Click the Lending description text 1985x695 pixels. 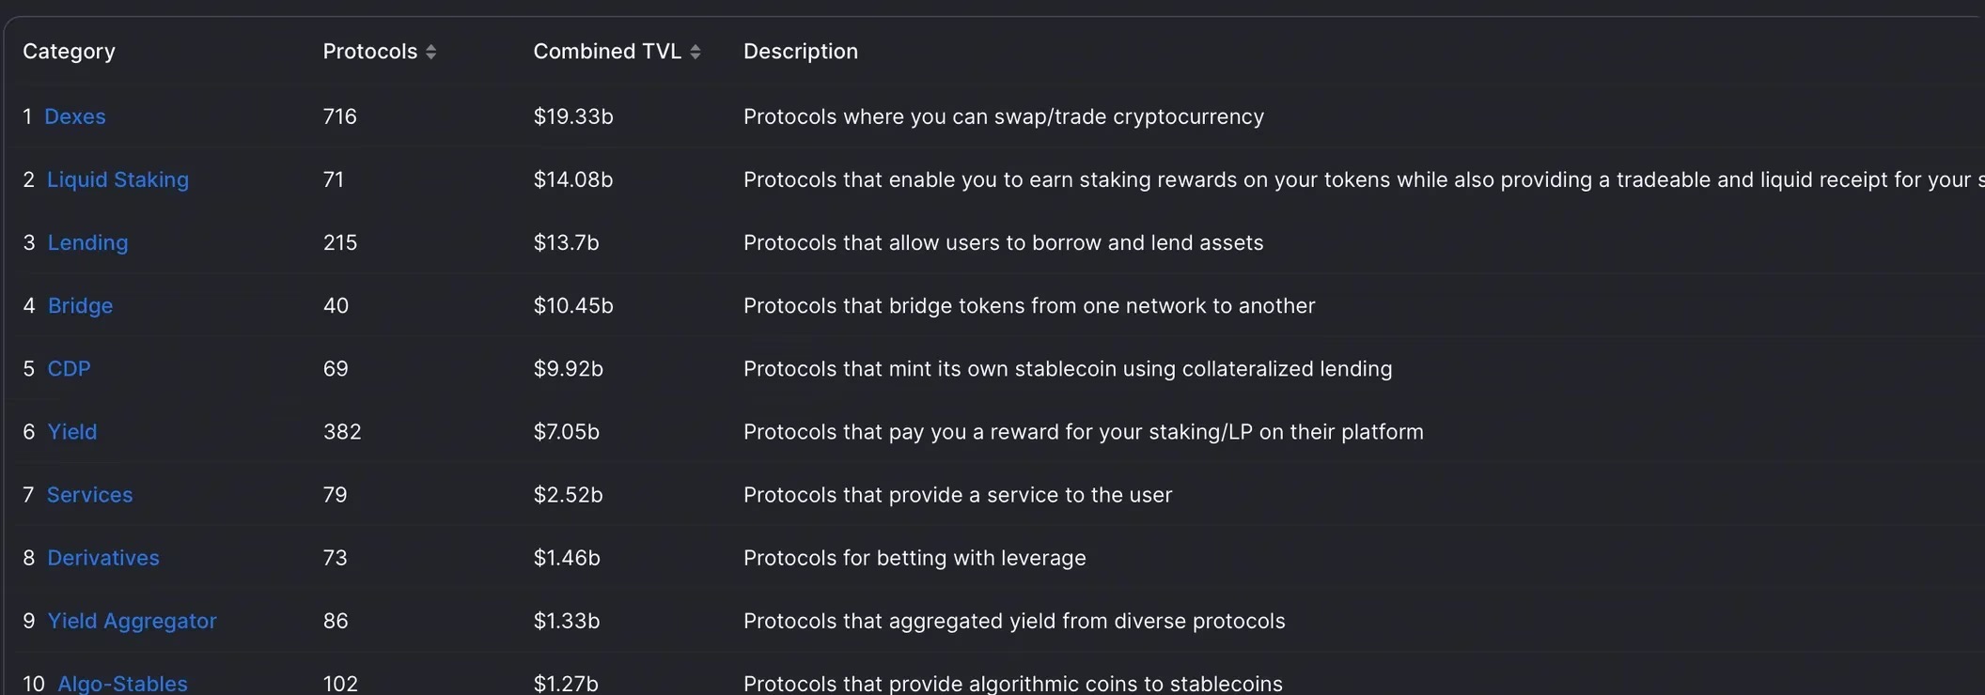point(1004,242)
